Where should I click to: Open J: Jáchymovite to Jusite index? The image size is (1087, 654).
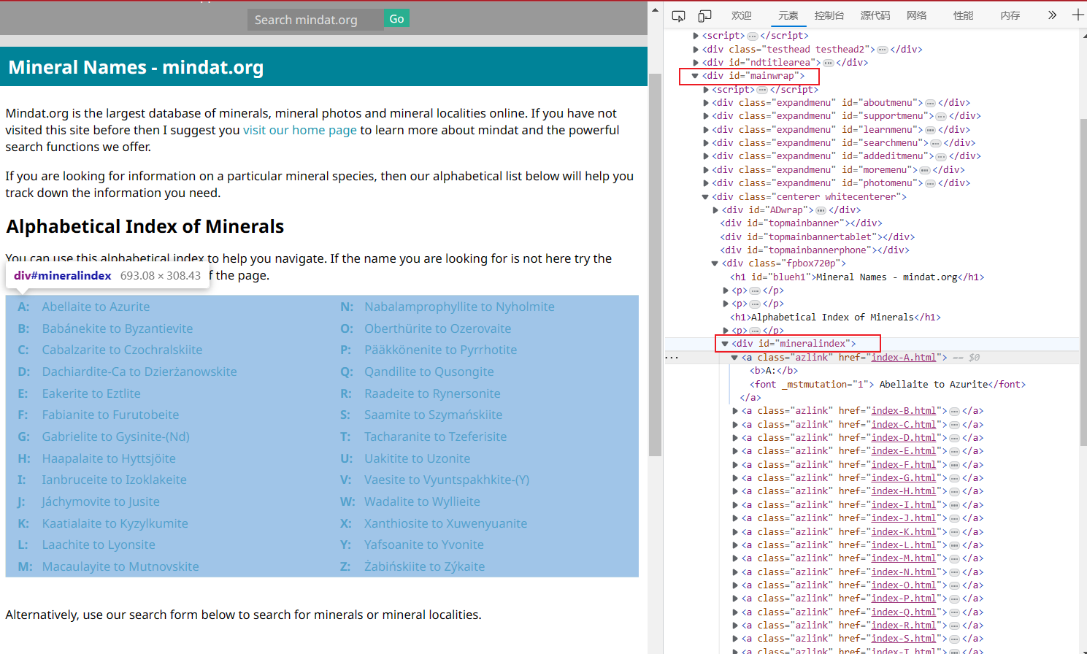coord(88,501)
